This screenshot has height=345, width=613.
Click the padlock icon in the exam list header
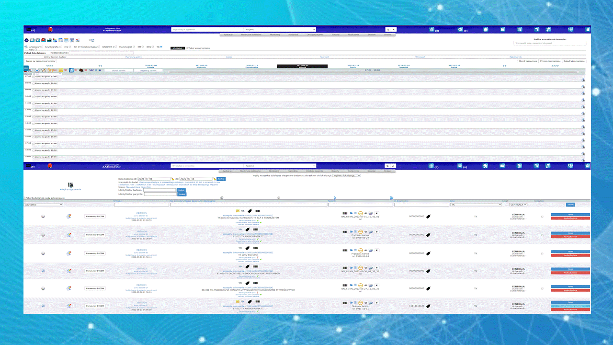588,166
